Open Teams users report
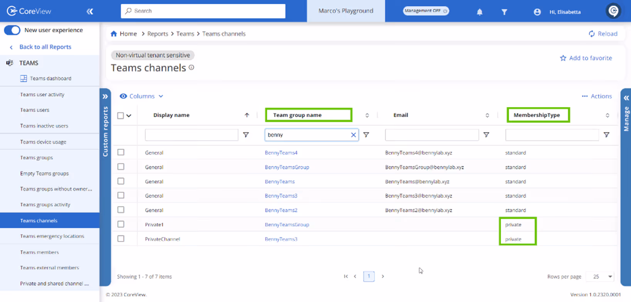This screenshot has width=631, height=302. coord(35,110)
